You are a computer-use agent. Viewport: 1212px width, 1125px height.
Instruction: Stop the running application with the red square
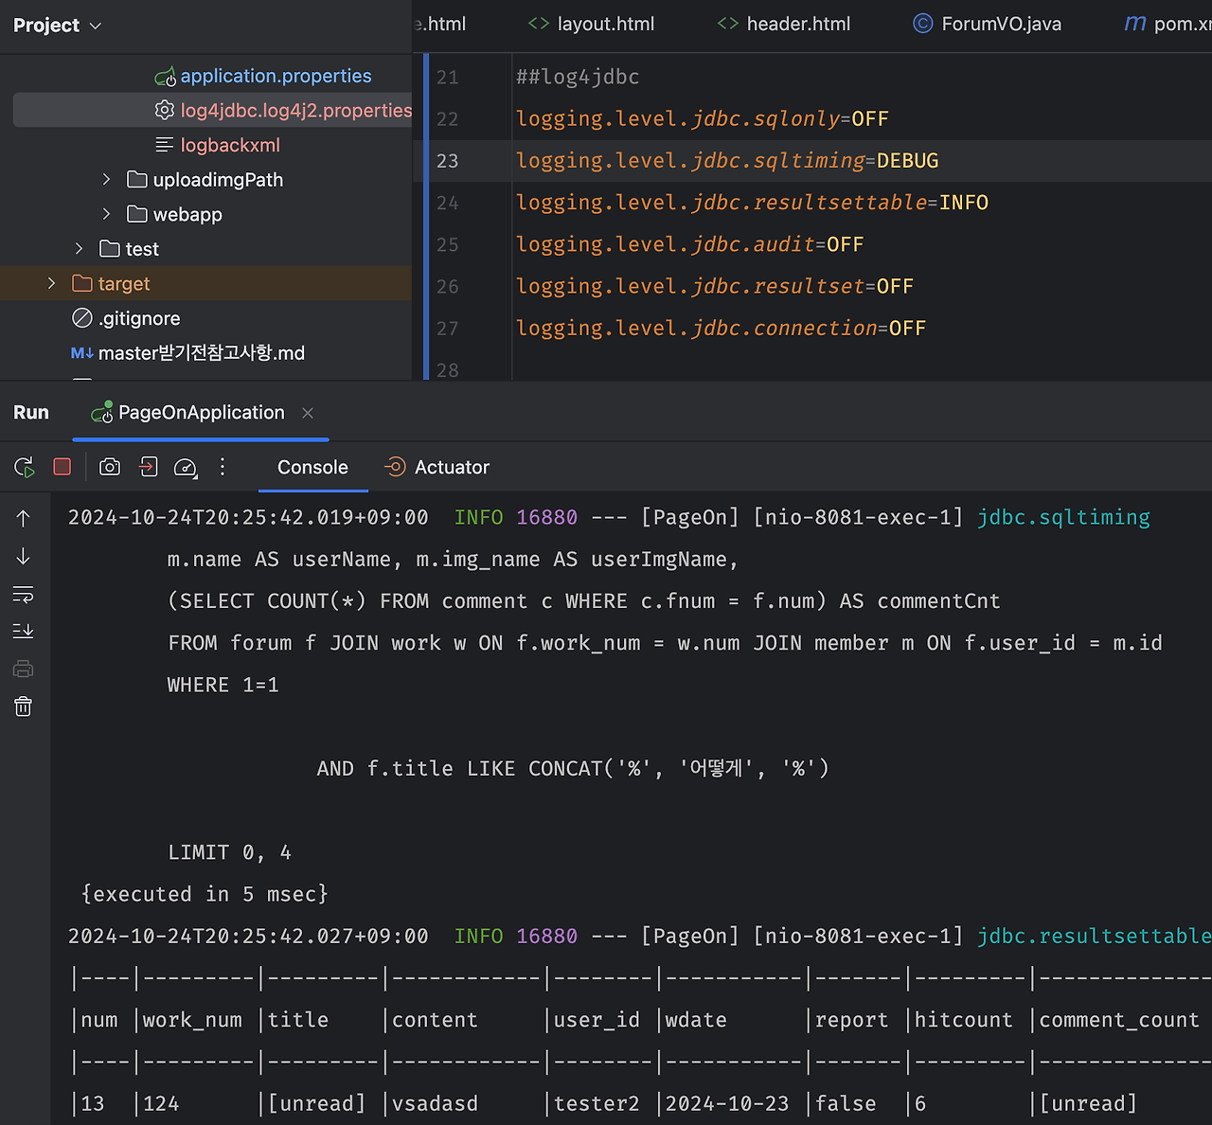62,467
